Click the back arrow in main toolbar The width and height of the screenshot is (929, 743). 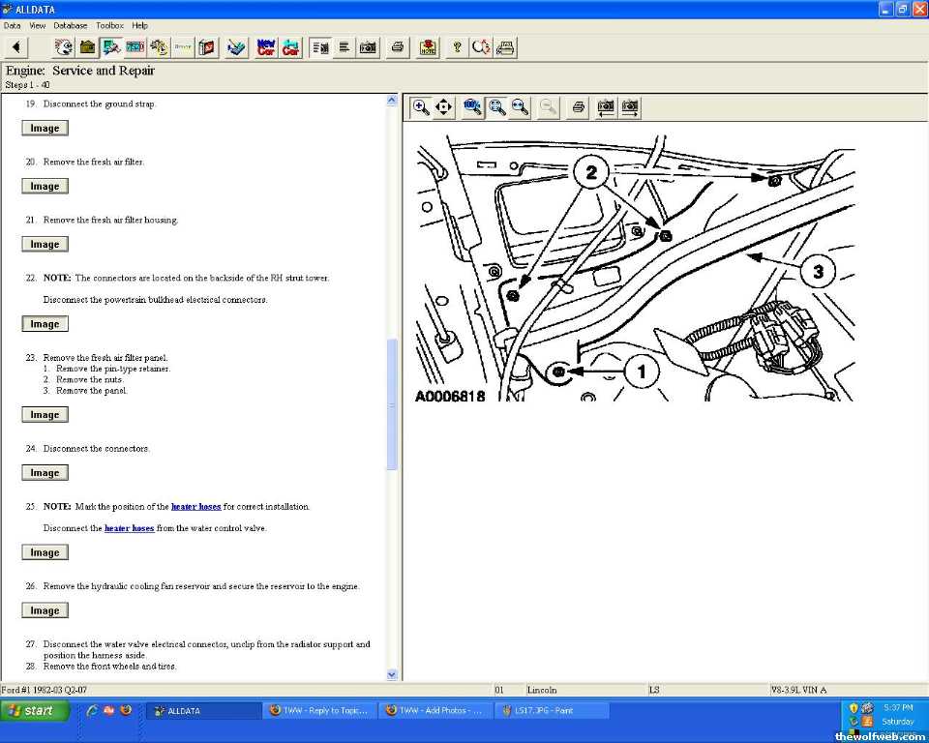tap(16, 47)
